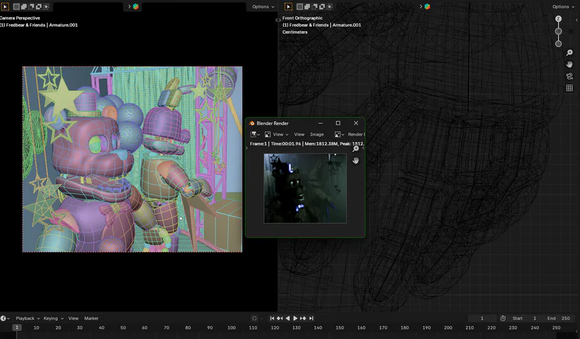Open the Keying menu in timeline
Screen dimensions: 580x339
(x=53, y=318)
